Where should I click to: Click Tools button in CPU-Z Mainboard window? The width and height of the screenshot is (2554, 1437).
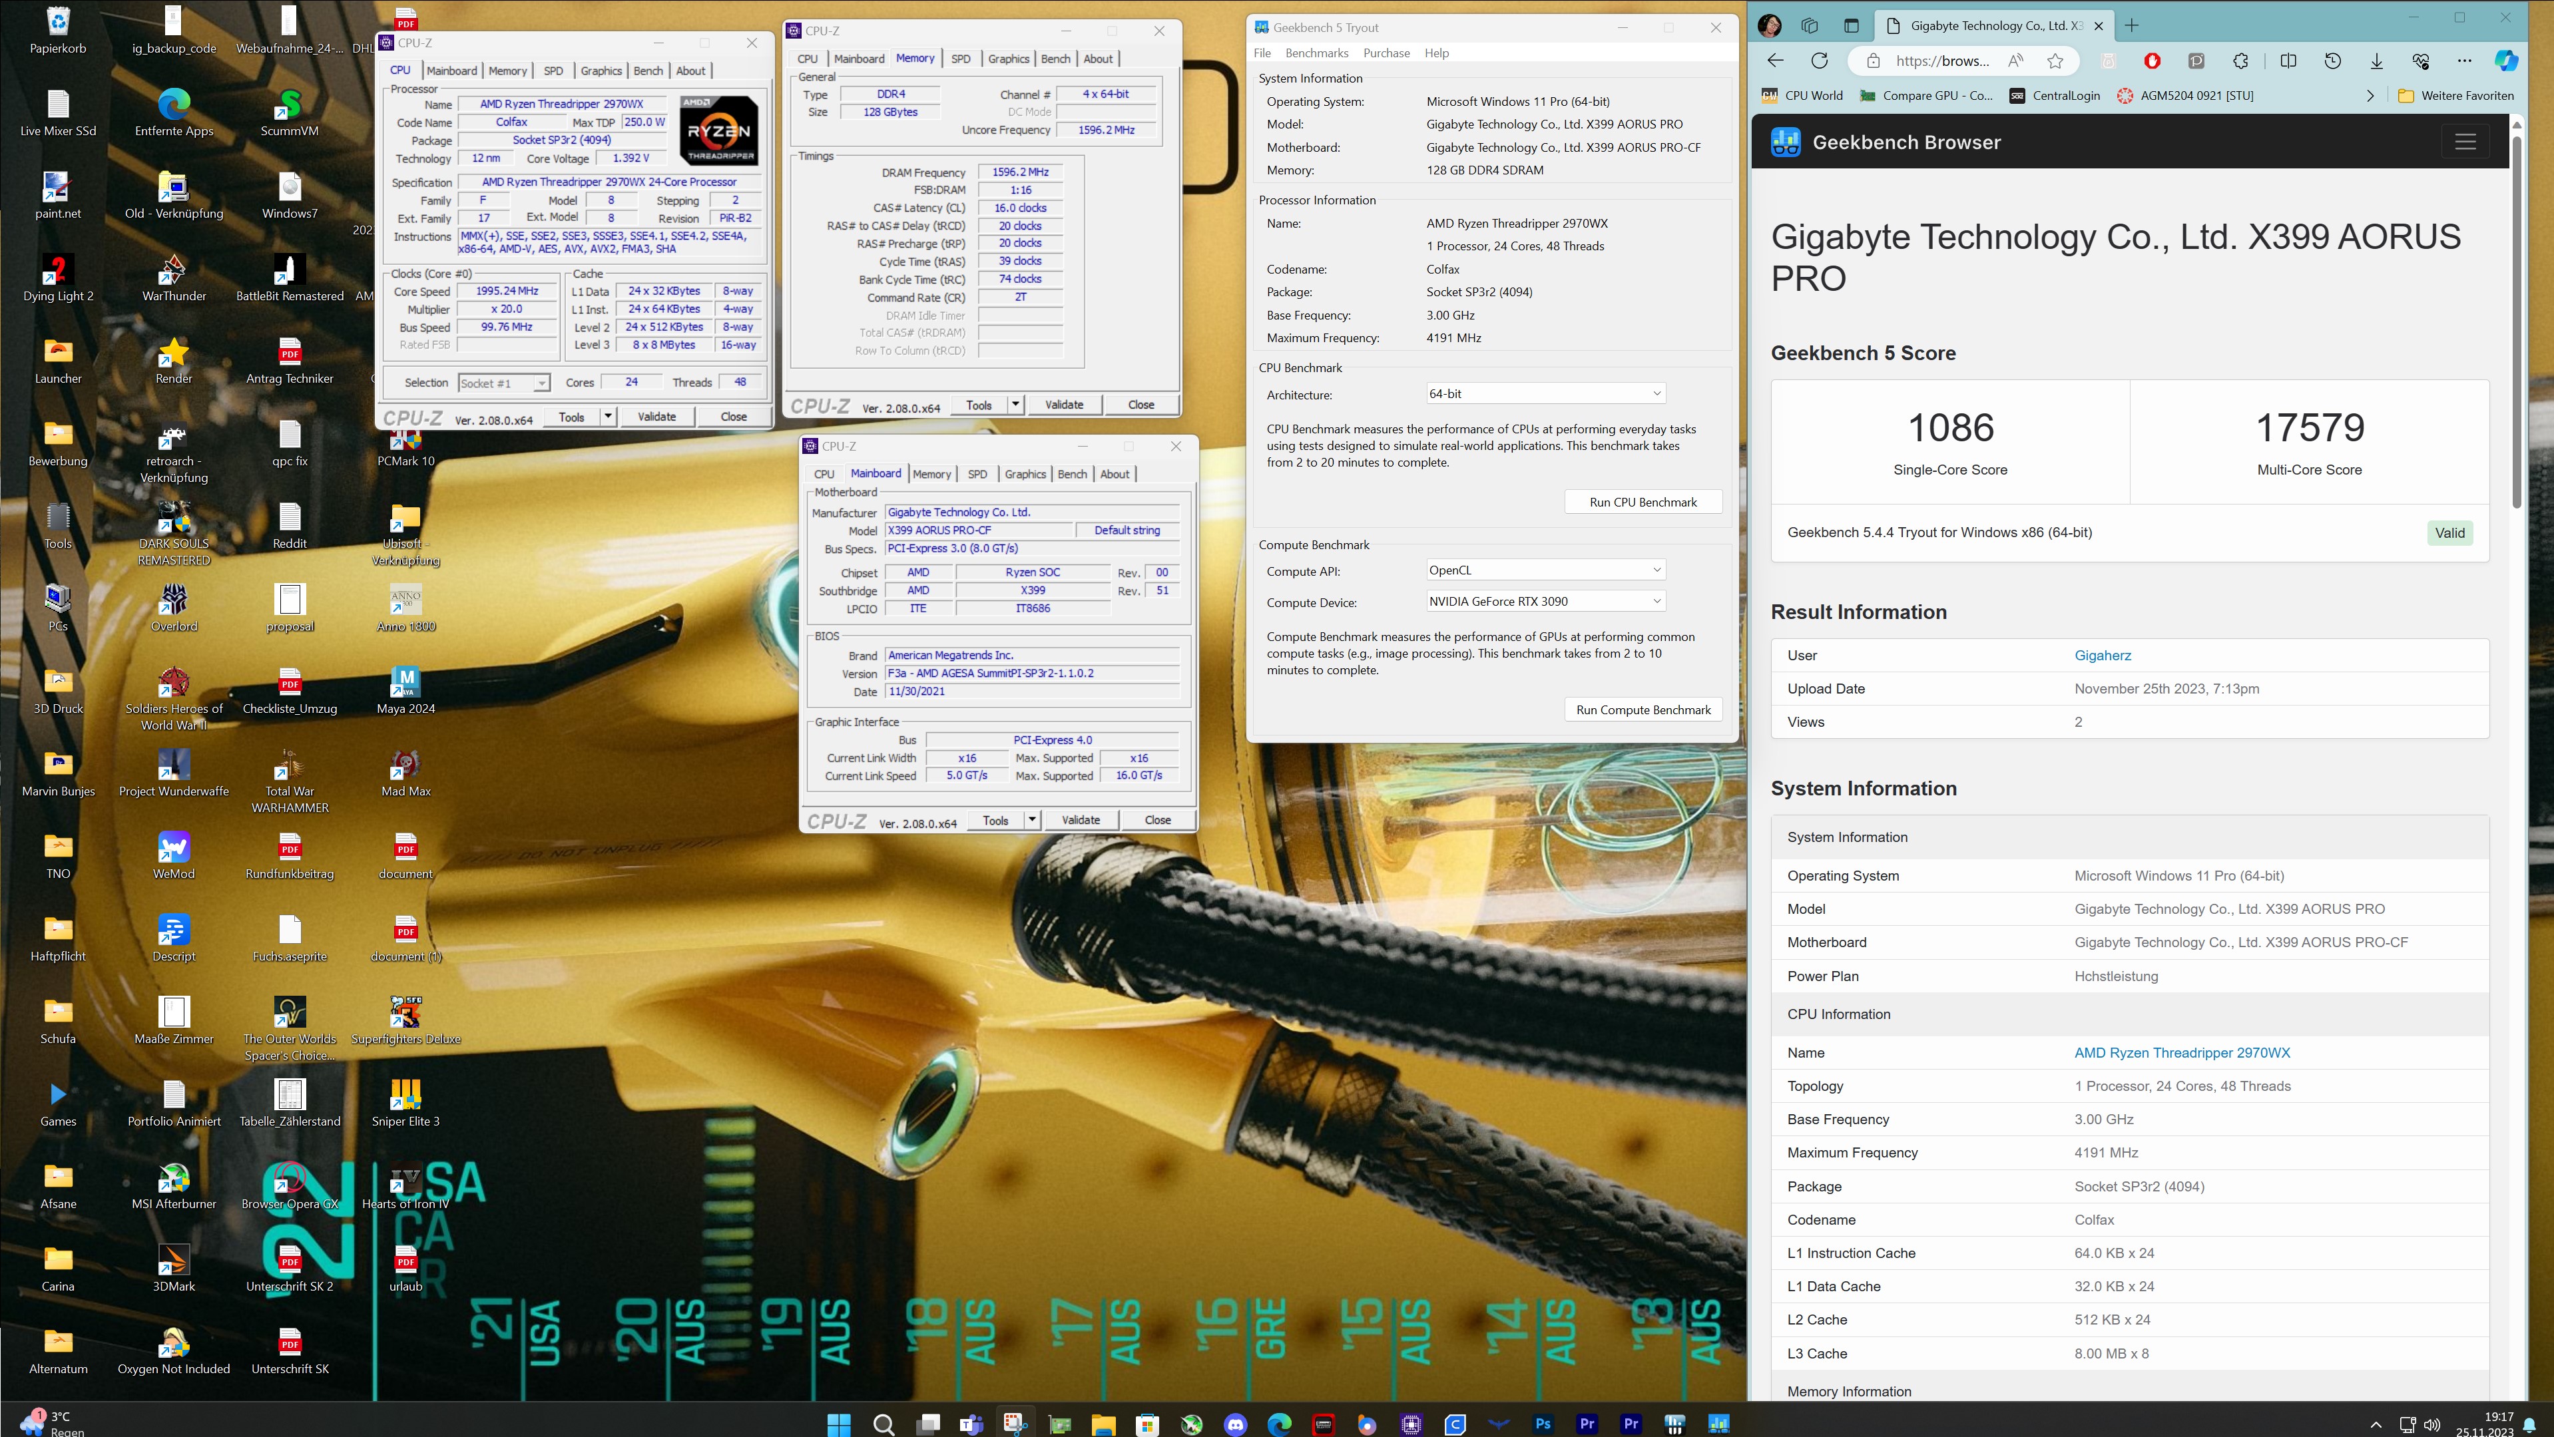(995, 819)
